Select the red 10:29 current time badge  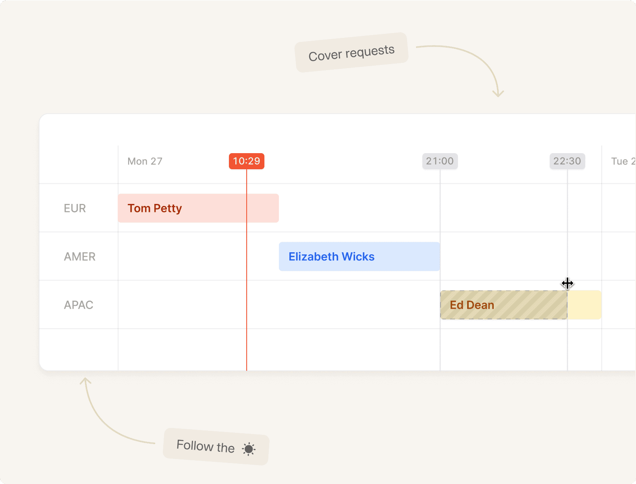click(246, 161)
